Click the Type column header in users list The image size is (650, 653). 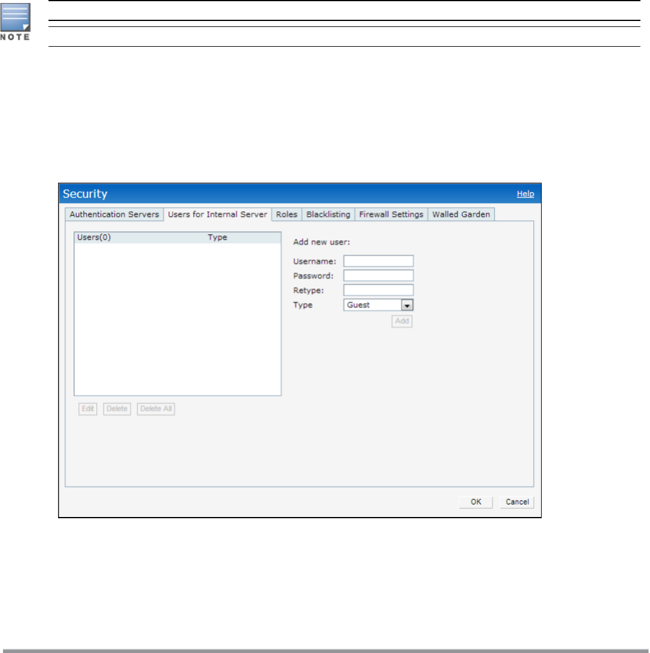(217, 237)
